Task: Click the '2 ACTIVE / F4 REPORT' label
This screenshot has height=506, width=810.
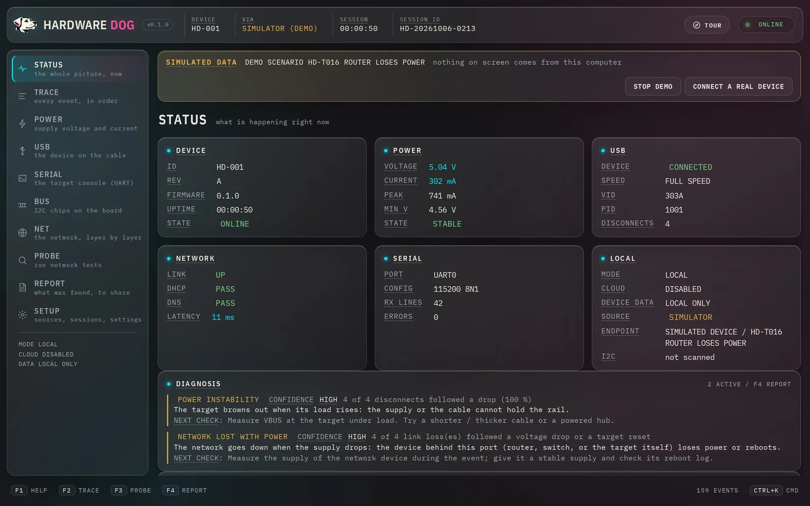Action: pos(749,384)
